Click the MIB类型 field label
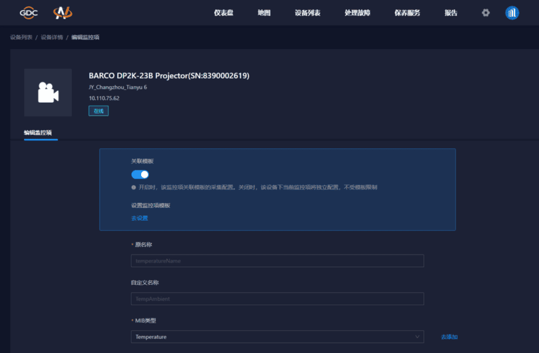 tap(145, 320)
